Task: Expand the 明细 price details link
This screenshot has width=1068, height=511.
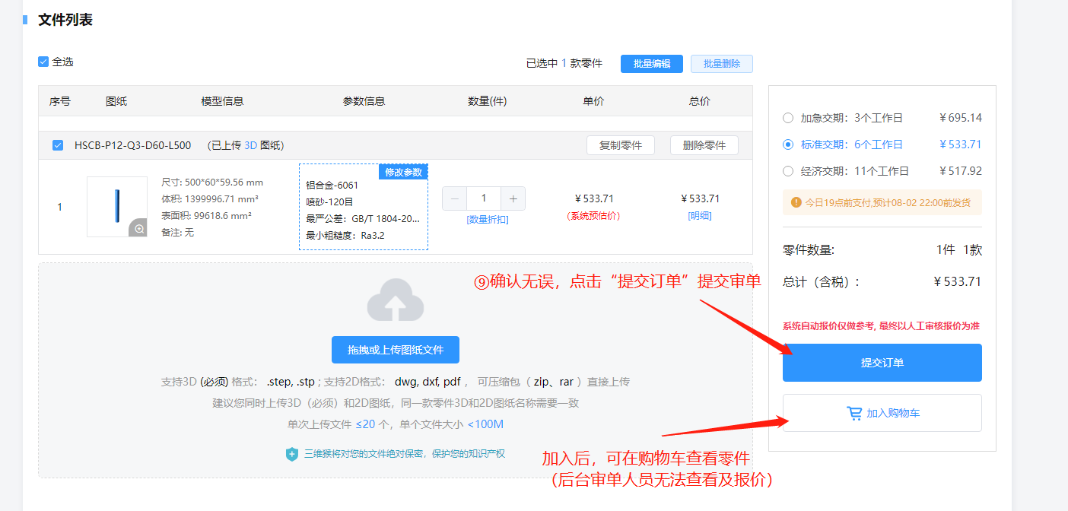Action: tap(699, 216)
